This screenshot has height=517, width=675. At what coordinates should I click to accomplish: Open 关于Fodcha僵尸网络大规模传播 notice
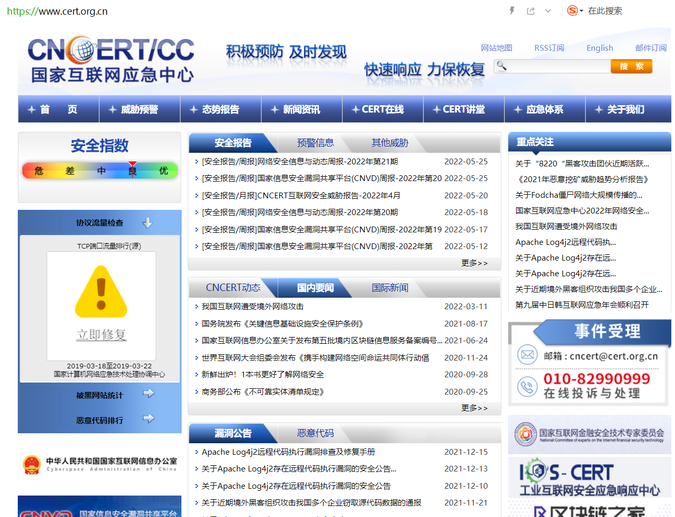click(579, 195)
